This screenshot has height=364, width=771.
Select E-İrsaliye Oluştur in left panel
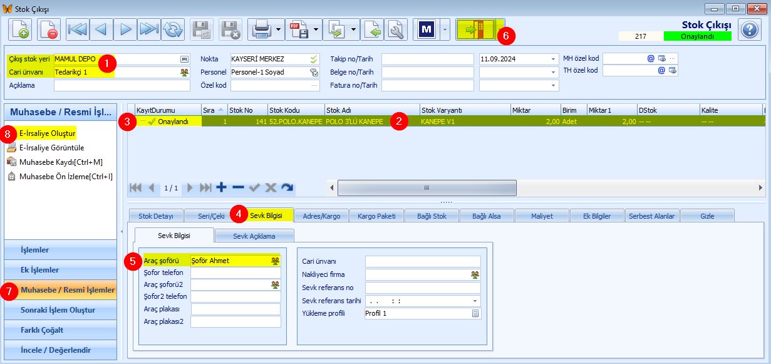[x=48, y=133]
